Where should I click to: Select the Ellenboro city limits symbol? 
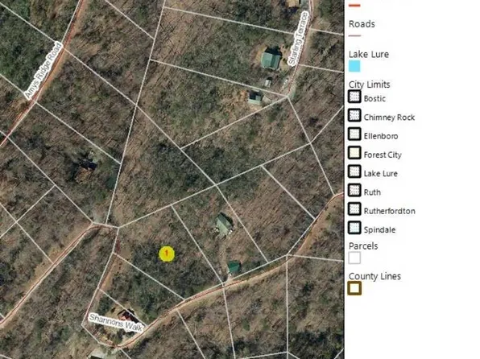(x=354, y=134)
